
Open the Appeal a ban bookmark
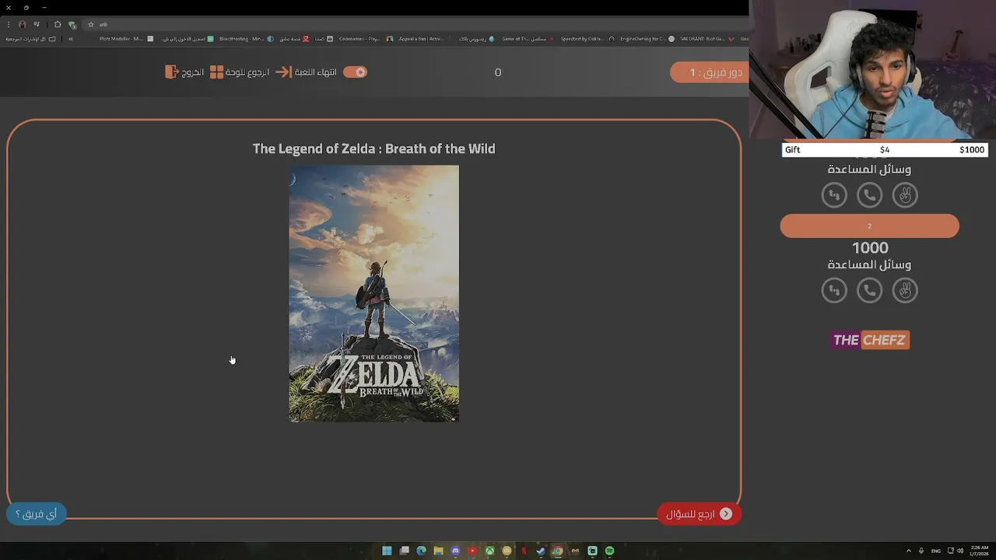pyautogui.click(x=426, y=39)
